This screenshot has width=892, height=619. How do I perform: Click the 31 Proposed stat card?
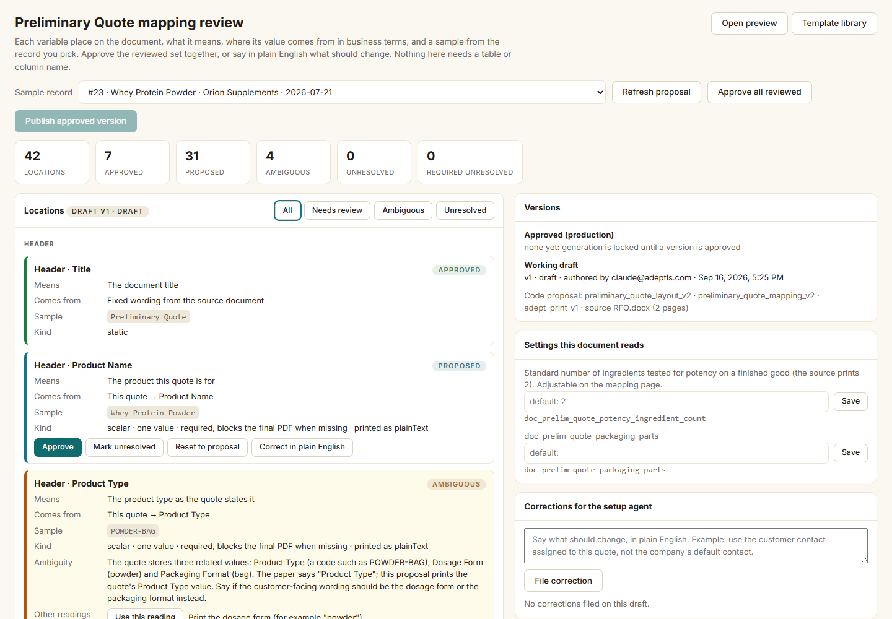click(213, 162)
